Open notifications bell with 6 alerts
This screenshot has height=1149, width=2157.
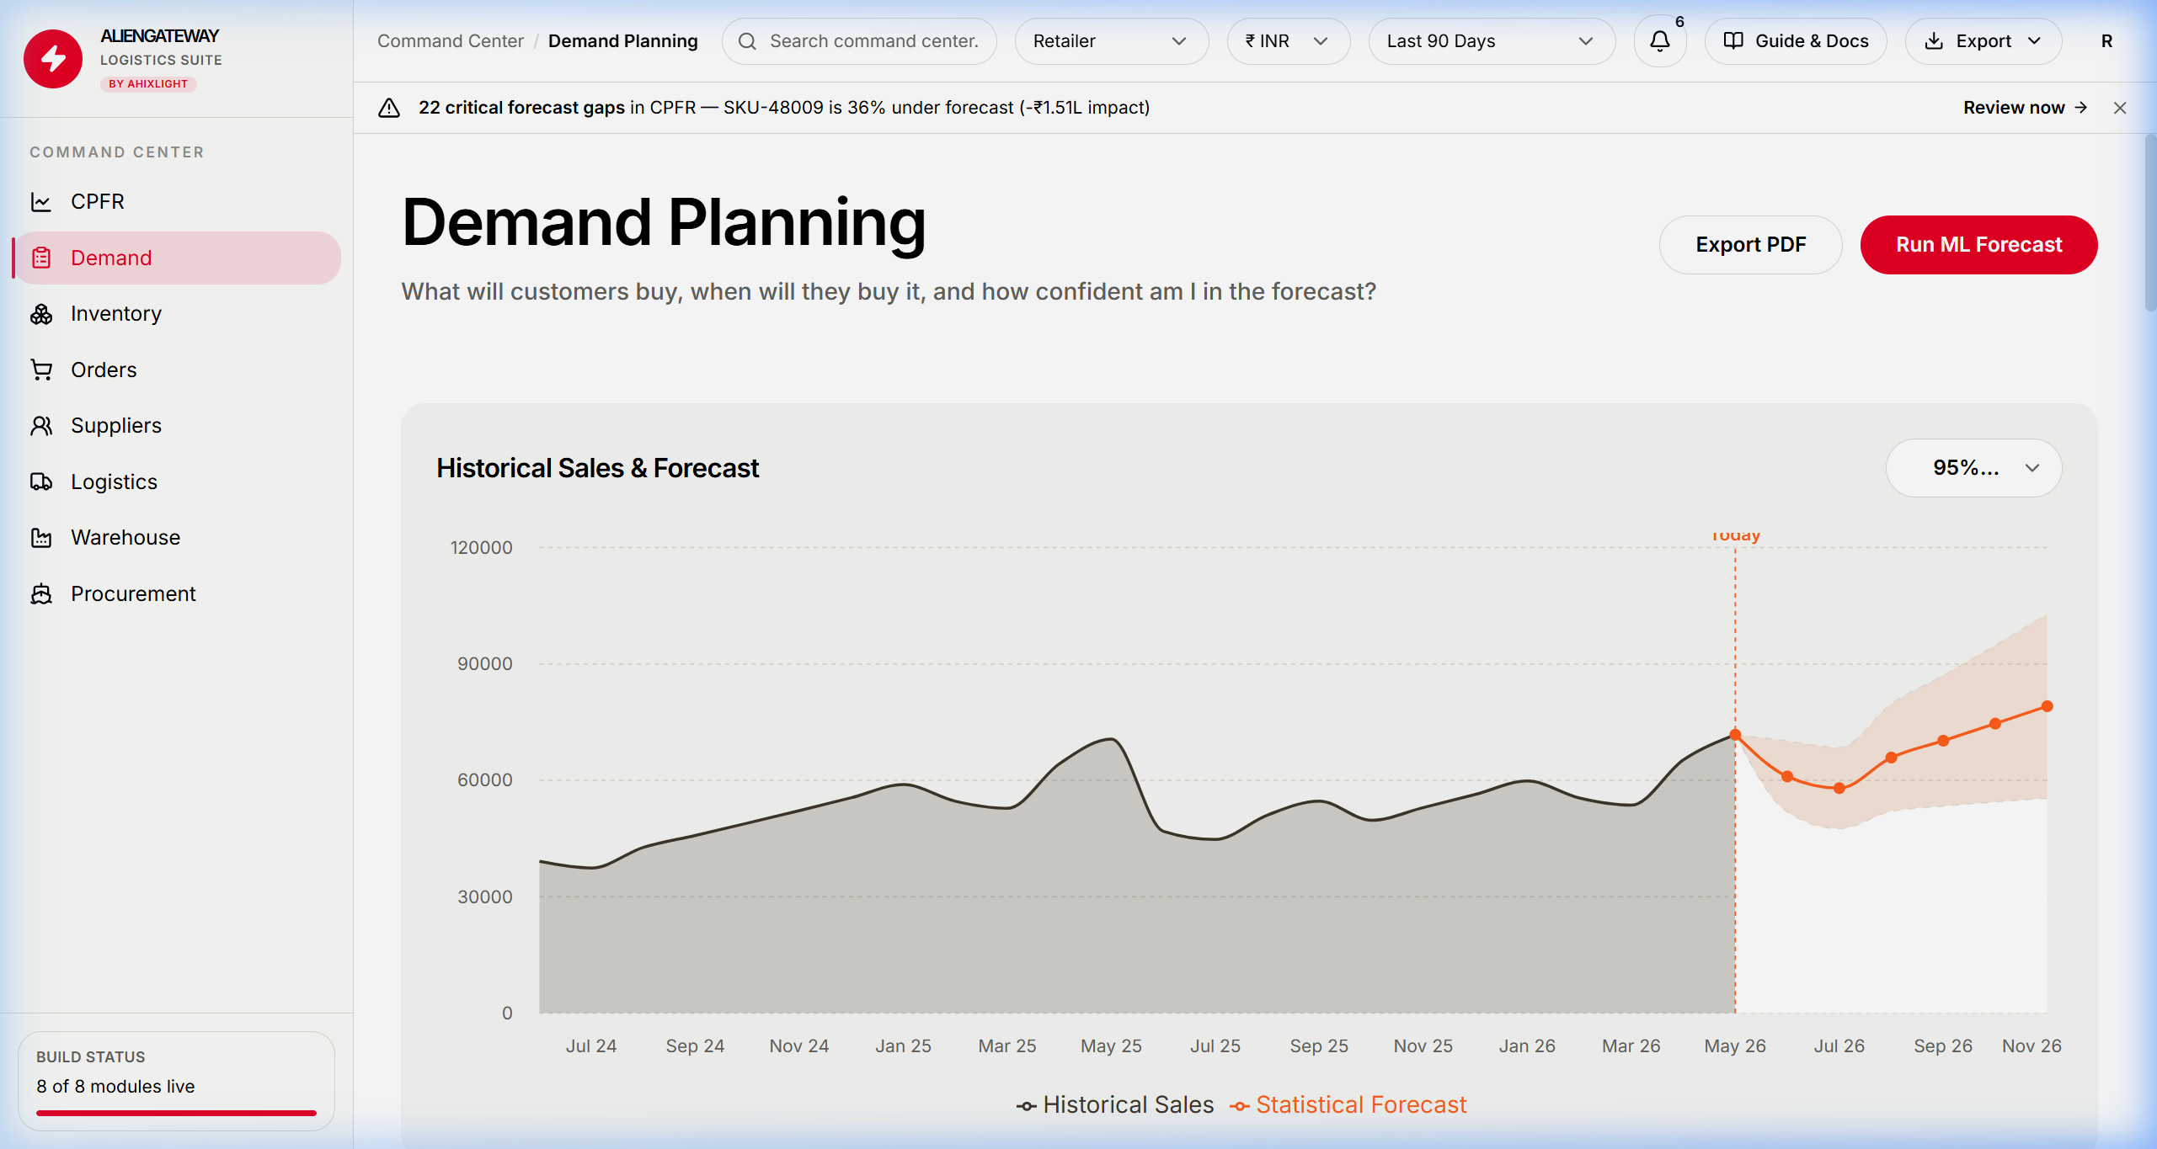(x=1660, y=41)
